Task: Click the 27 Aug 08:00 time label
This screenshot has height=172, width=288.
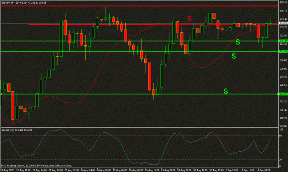Action: click(120, 170)
